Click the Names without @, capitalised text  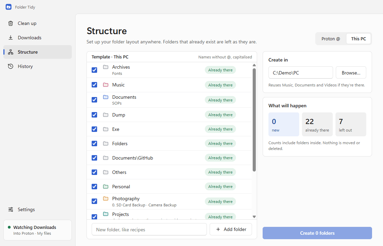pos(225,57)
